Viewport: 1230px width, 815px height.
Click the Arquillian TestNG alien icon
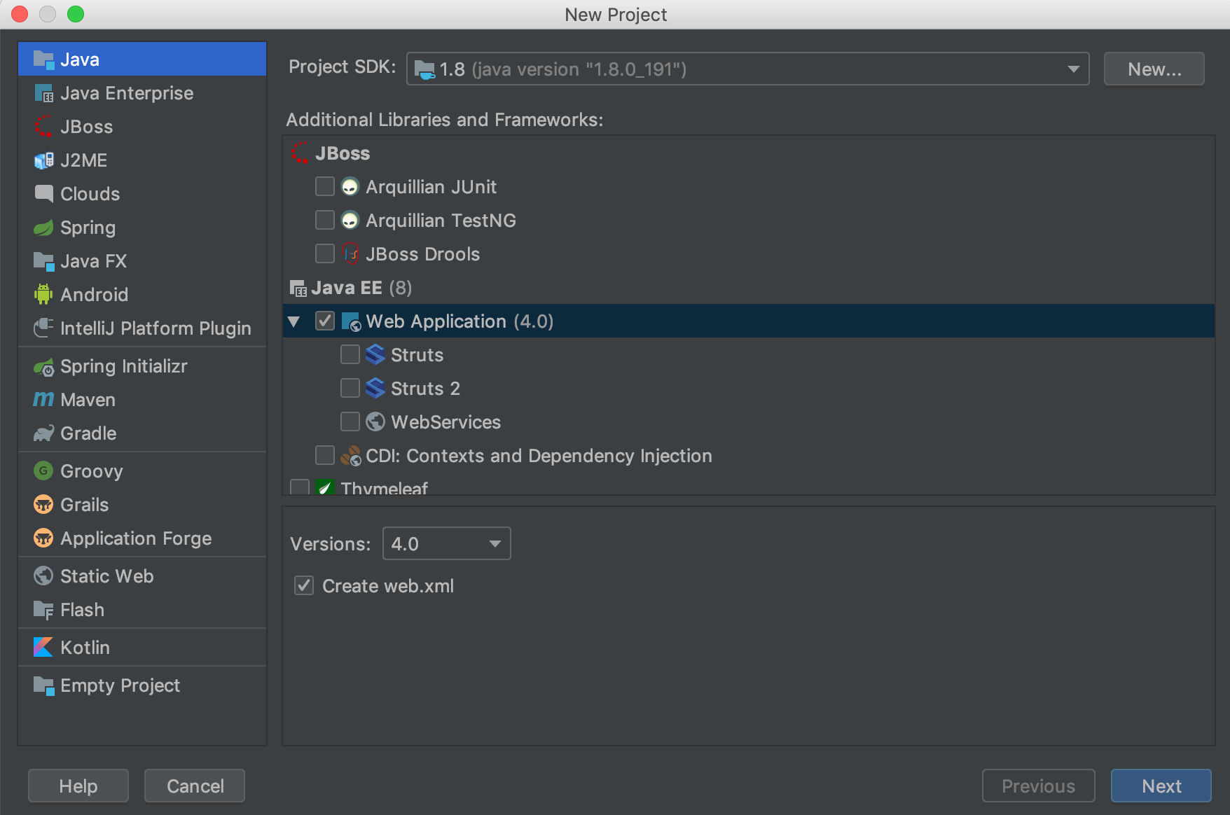pyautogui.click(x=350, y=221)
